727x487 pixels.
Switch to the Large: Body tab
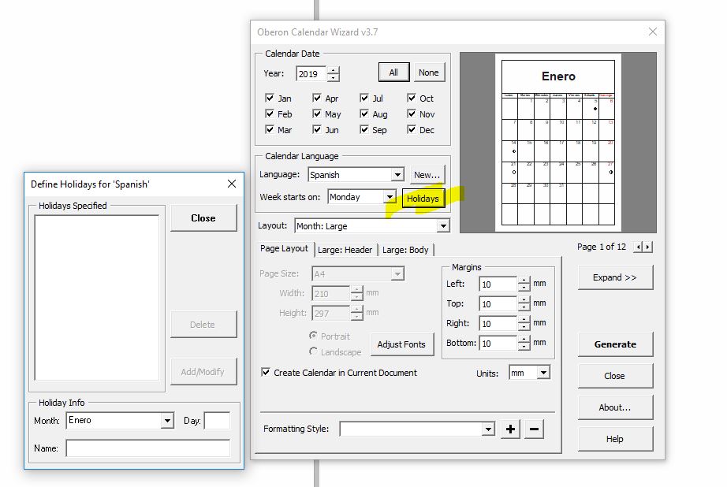coord(405,250)
